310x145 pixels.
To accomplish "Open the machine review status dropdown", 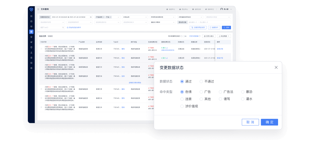I will (x=162, y=17).
